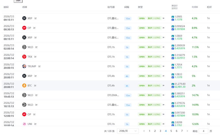
Task: Click the 时间 column header
Action: pos(6,7)
